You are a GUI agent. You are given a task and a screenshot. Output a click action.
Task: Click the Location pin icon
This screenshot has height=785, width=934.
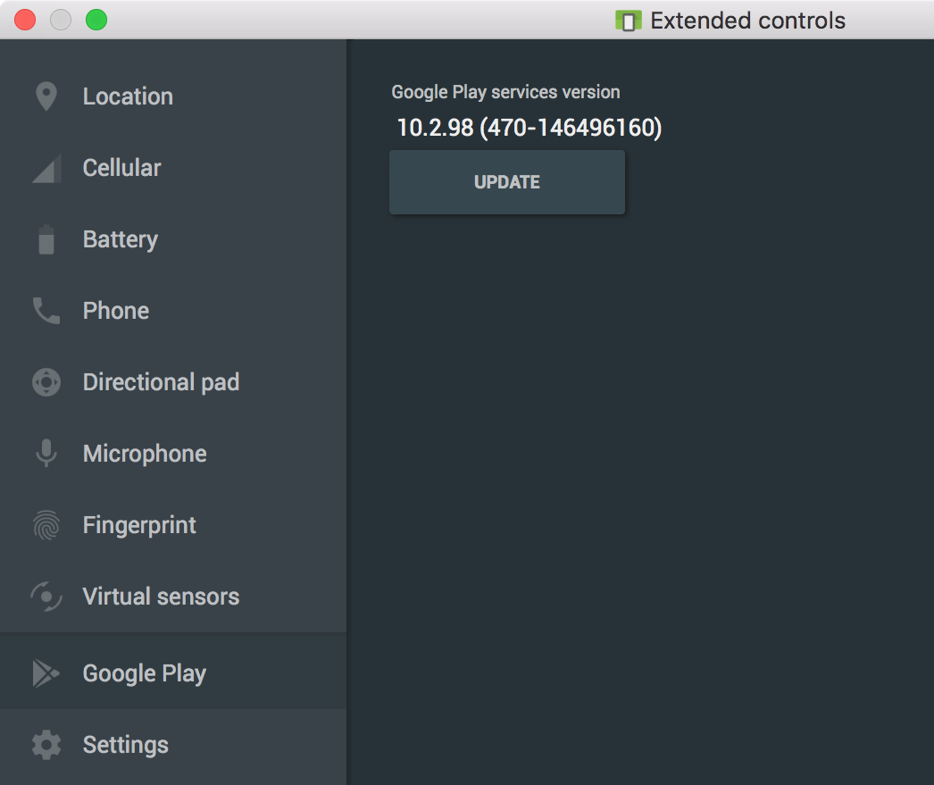click(46, 96)
